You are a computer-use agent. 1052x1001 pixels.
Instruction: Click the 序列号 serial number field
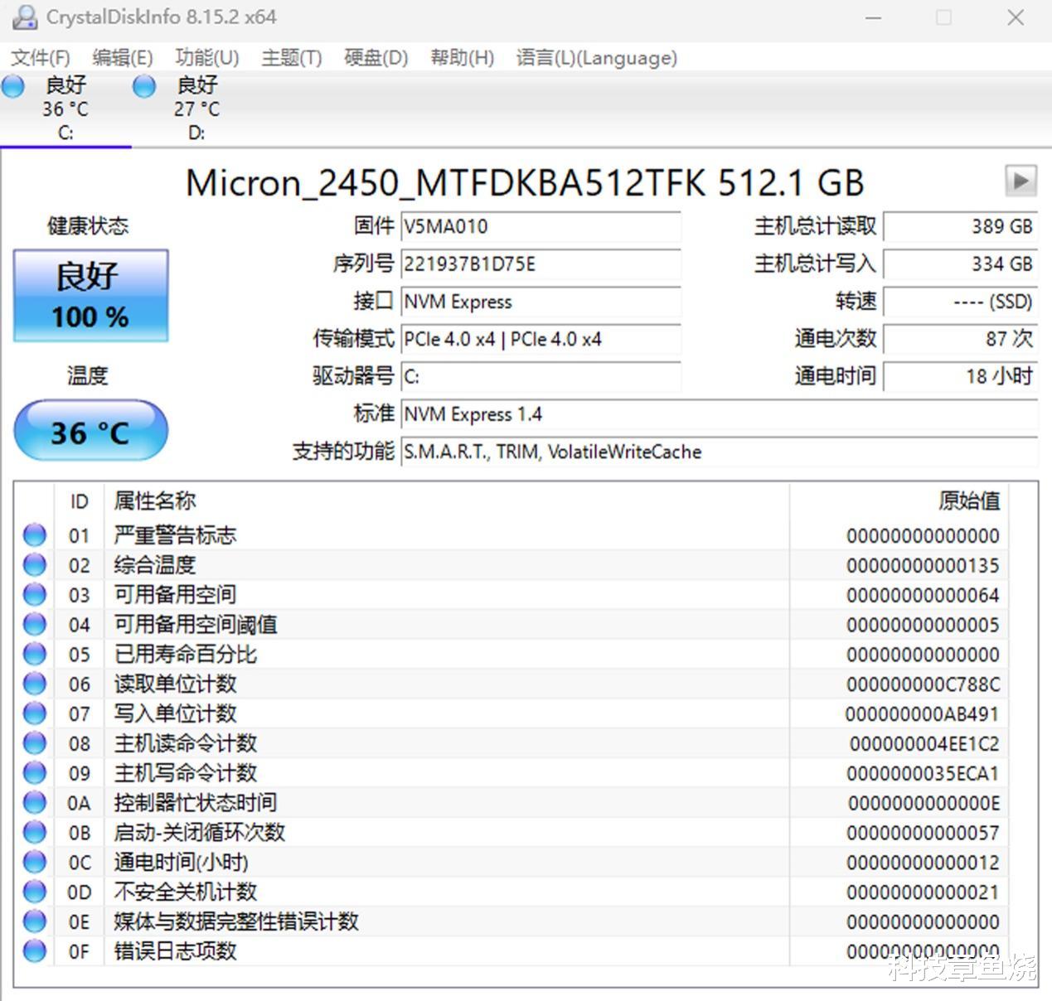[539, 264]
